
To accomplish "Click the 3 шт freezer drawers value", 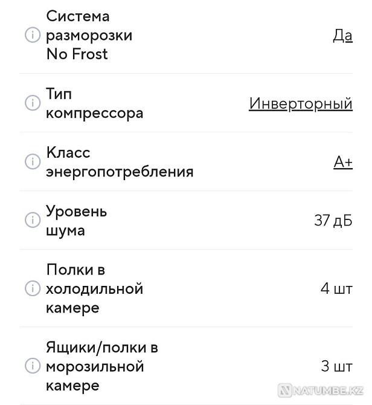I will point(336,366).
